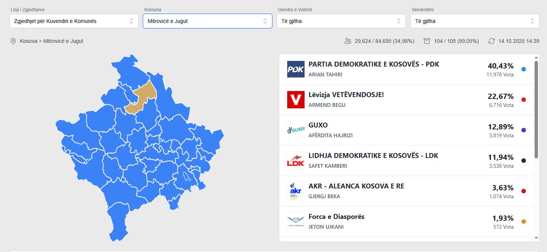The image size is (547, 252).
Task: Click the blue color dot for PDK
Action: 524,69
